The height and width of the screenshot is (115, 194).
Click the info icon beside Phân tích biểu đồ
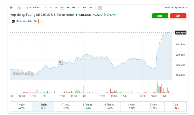tap(41, 22)
